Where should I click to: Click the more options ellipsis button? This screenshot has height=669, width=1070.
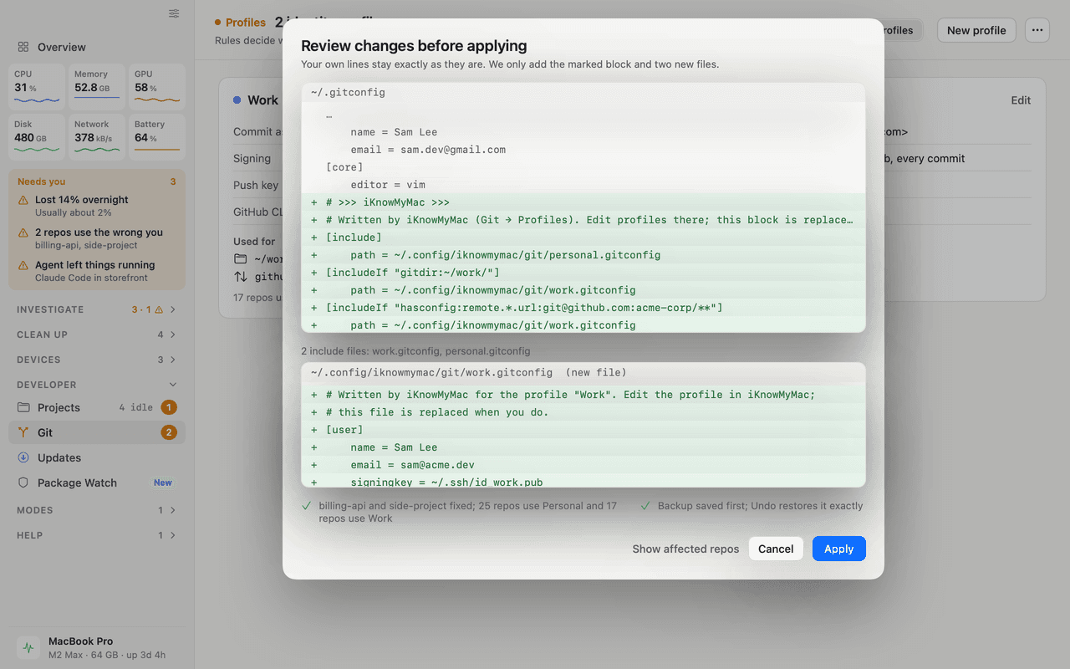[x=1037, y=30]
